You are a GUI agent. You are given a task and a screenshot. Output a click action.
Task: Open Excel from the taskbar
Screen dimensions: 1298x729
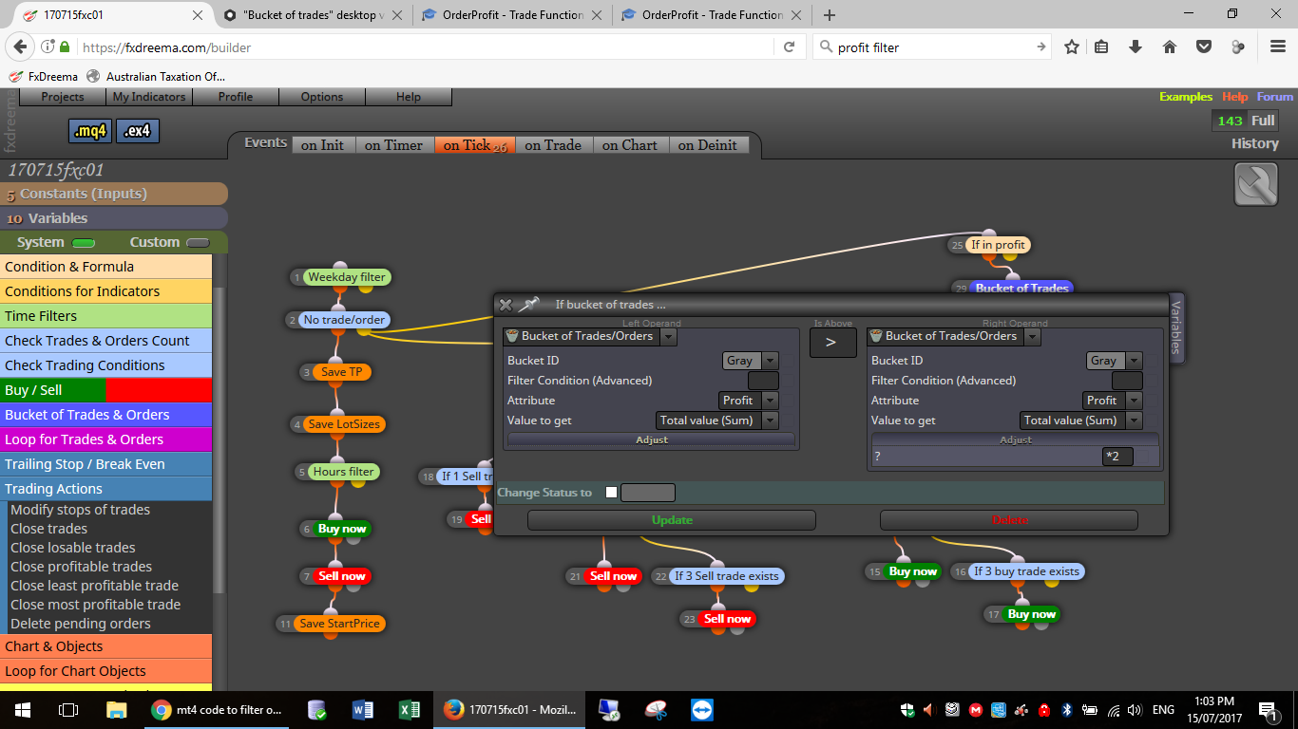pyautogui.click(x=410, y=709)
